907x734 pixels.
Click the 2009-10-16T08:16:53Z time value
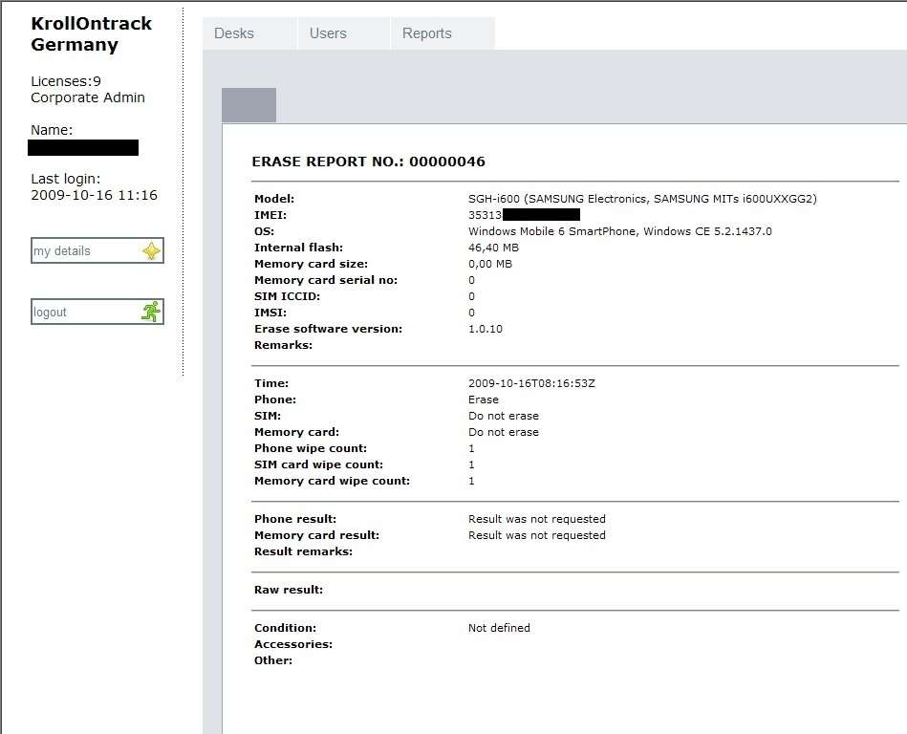pos(532,383)
